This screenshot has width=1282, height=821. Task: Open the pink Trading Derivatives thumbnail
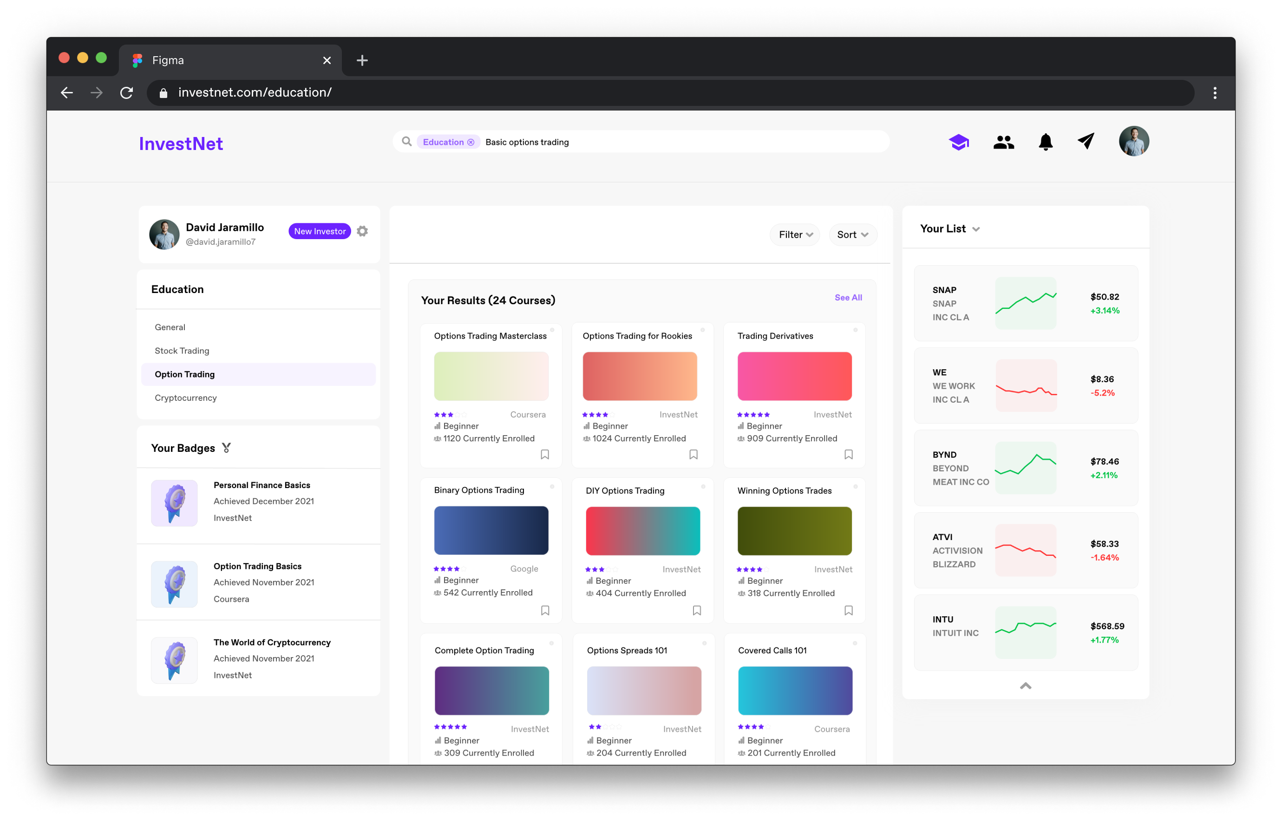pyautogui.click(x=794, y=376)
